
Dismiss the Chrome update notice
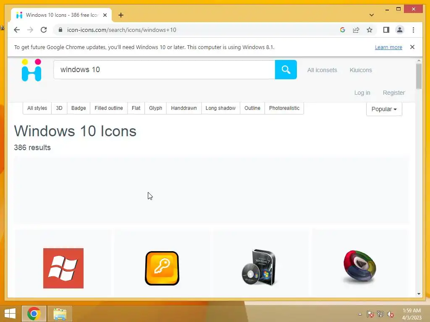[x=412, y=47]
